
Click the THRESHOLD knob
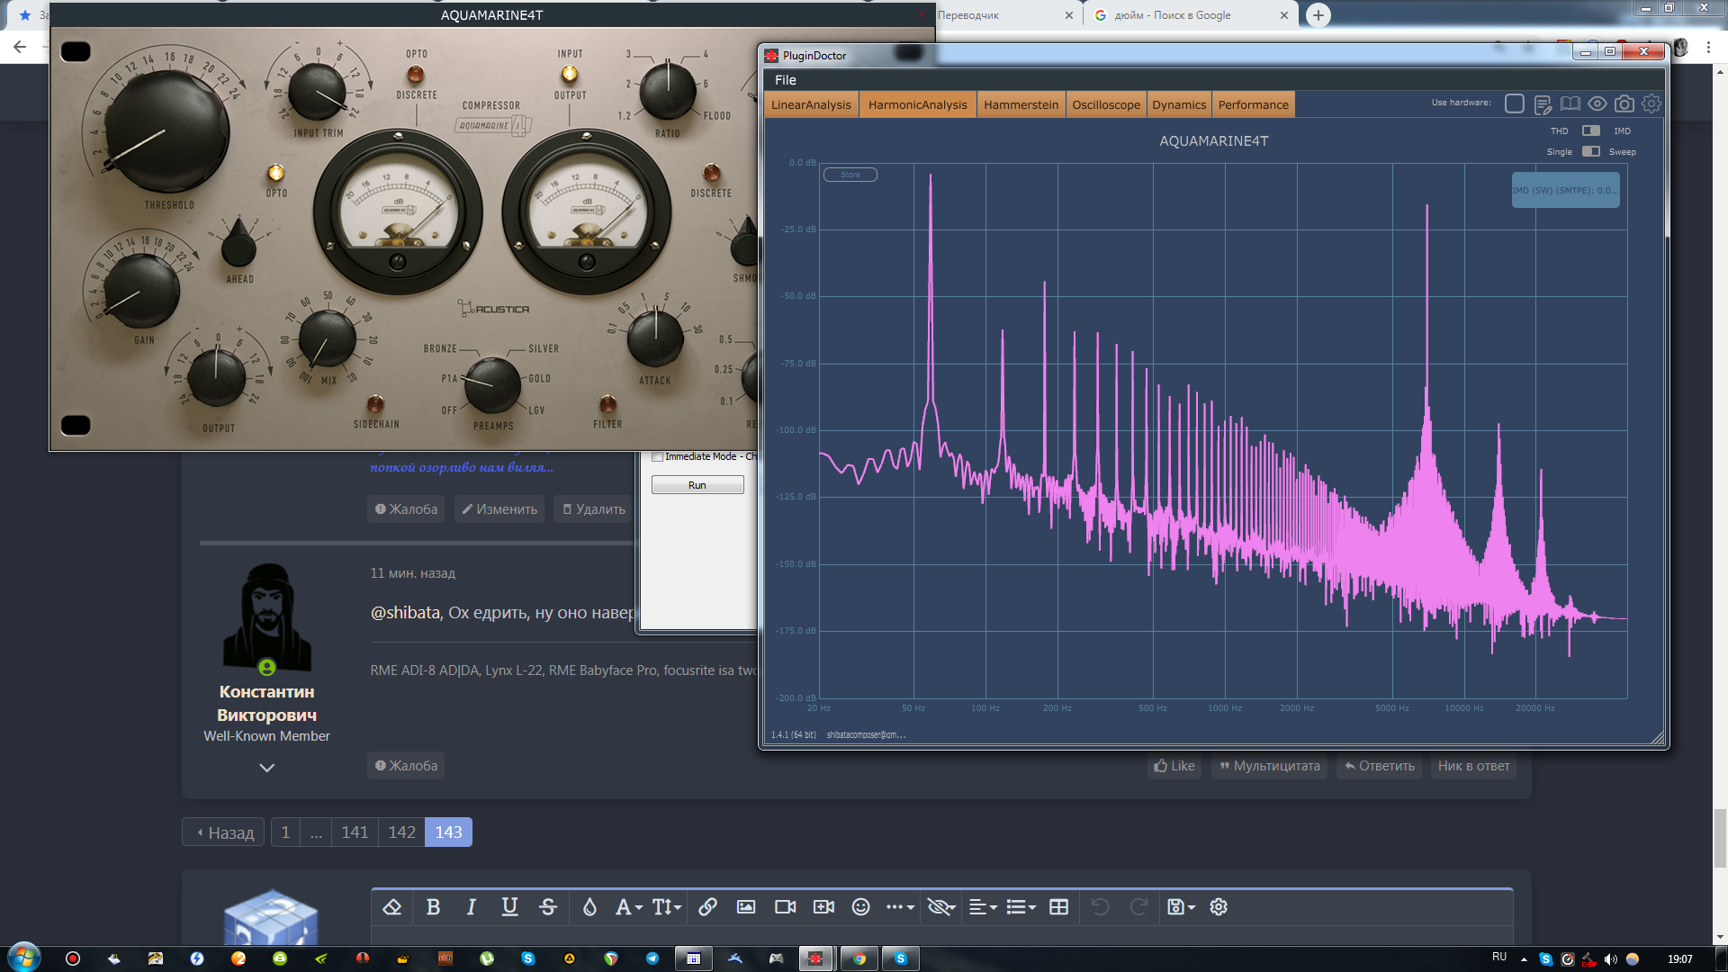tap(167, 132)
